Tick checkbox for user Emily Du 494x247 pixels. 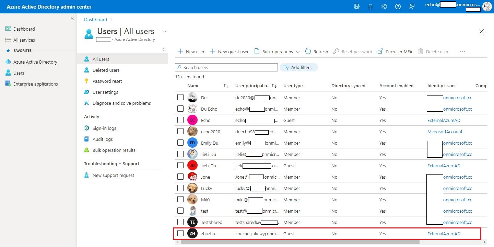[x=180, y=143]
